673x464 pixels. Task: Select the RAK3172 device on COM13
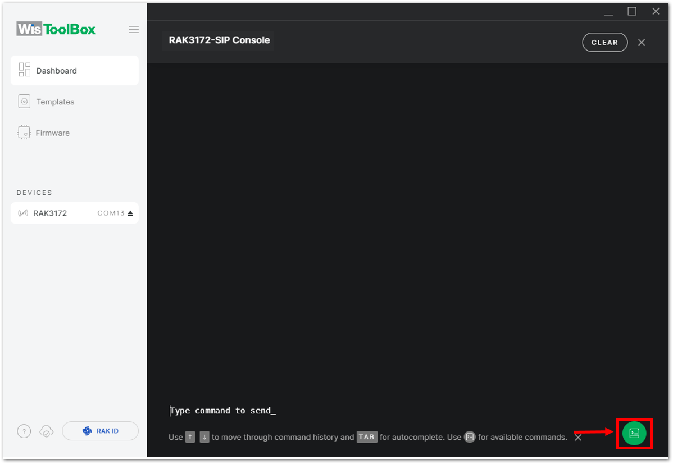(x=75, y=213)
